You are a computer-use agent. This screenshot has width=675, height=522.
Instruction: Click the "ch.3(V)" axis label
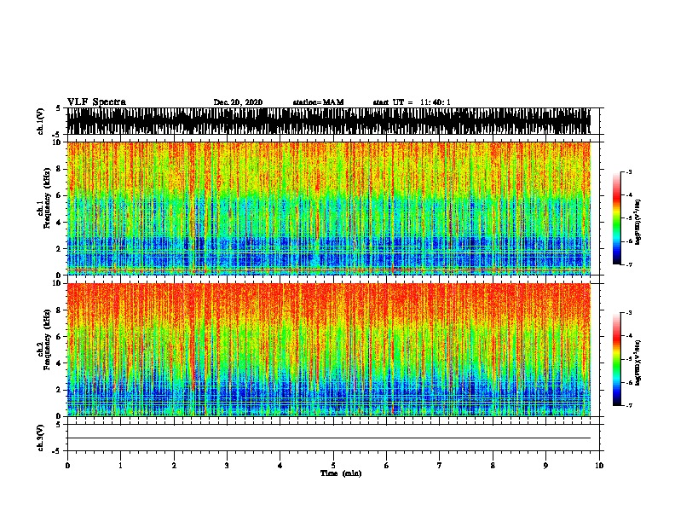point(41,438)
